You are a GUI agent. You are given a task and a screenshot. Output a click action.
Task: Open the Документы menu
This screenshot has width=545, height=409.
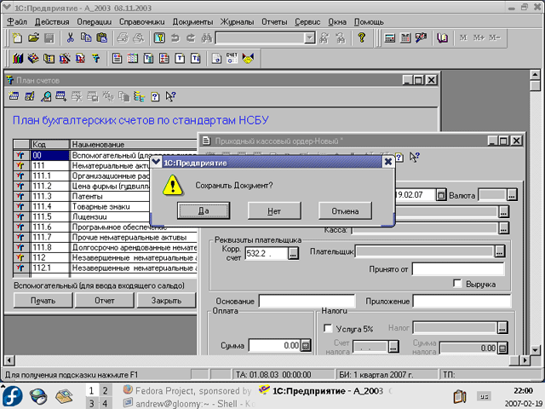[x=192, y=22]
